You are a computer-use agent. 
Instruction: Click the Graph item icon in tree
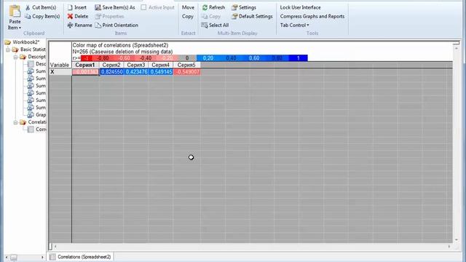(31, 115)
